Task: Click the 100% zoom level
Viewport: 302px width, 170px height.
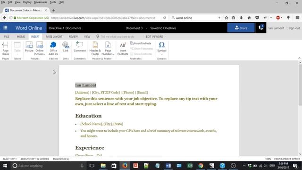Action: [268, 159]
